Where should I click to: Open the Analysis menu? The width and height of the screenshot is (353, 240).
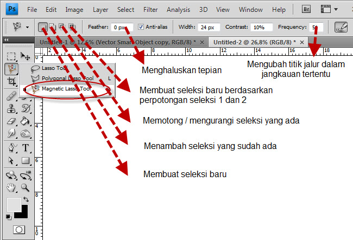pyautogui.click(x=178, y=10)
